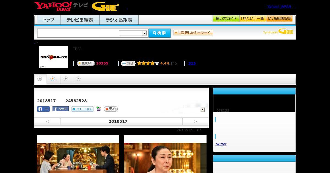Open the 使い方ガイド button

point(226,19)
